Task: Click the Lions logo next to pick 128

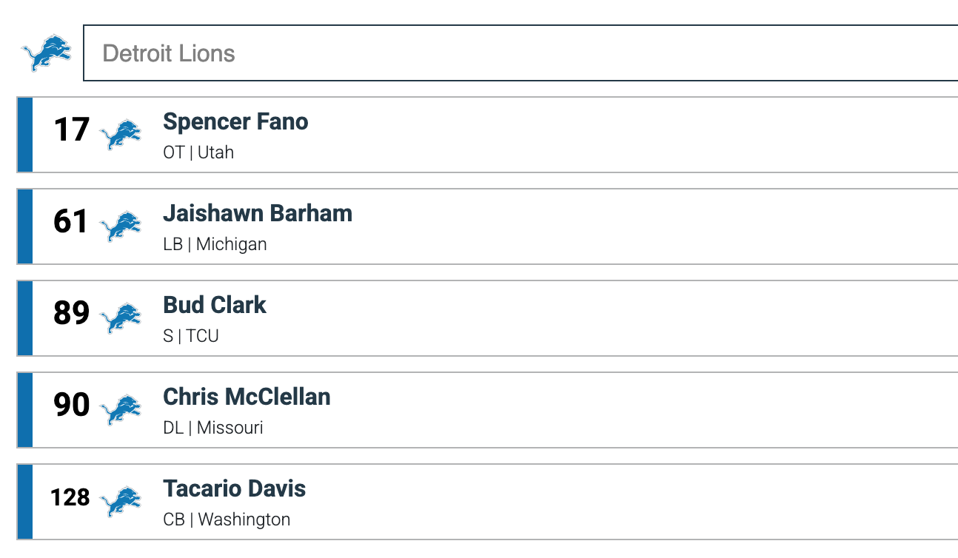Action: 121,502
